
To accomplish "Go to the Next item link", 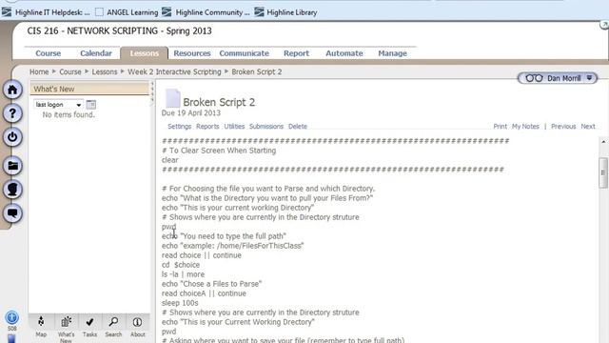I will 588,127.
